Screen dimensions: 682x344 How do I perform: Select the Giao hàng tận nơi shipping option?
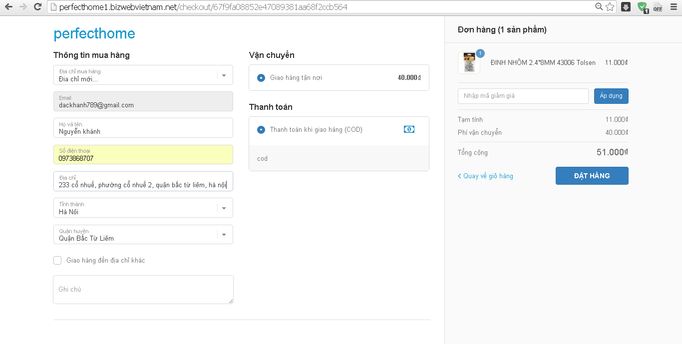[261, 78]
